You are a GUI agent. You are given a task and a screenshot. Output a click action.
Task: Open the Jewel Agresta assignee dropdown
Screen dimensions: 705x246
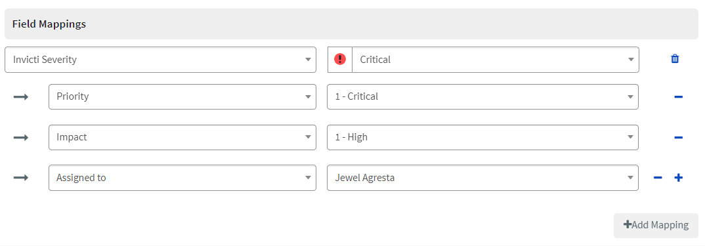pos(482,178)
